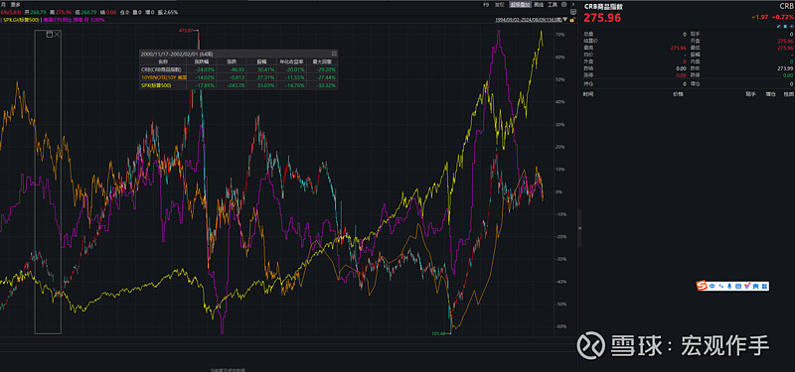The image size is (795, 372).
Task: Click the 时间 column header in trades list
Action: (x=588, y=93)
